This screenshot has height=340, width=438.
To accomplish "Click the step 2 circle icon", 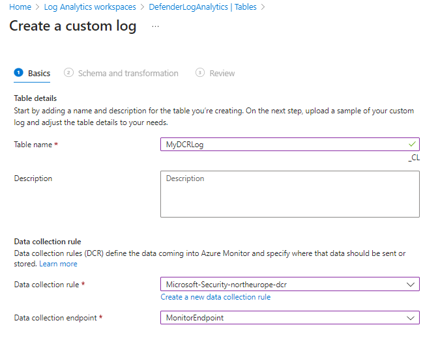I will [68, 73].
